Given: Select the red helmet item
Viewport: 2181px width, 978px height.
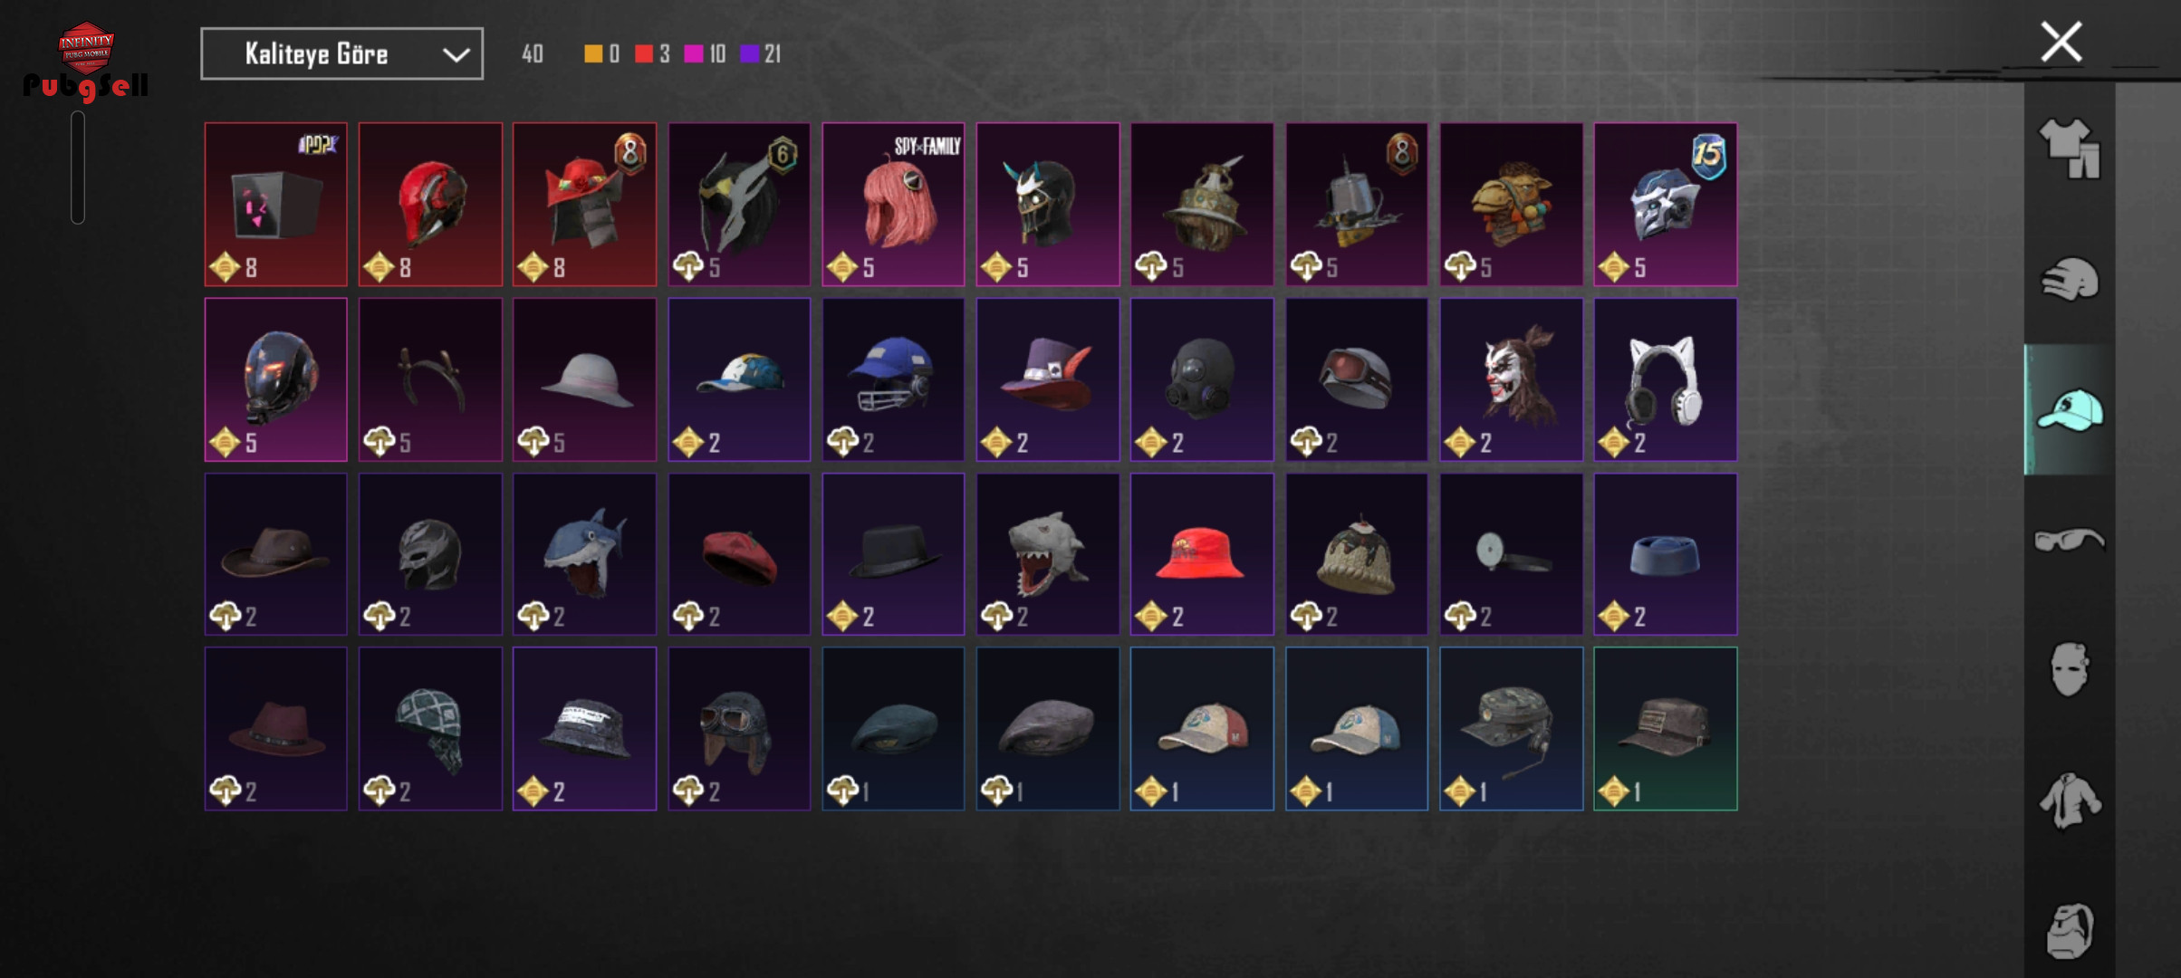Looking at the screenshot, I should [430, 205].
